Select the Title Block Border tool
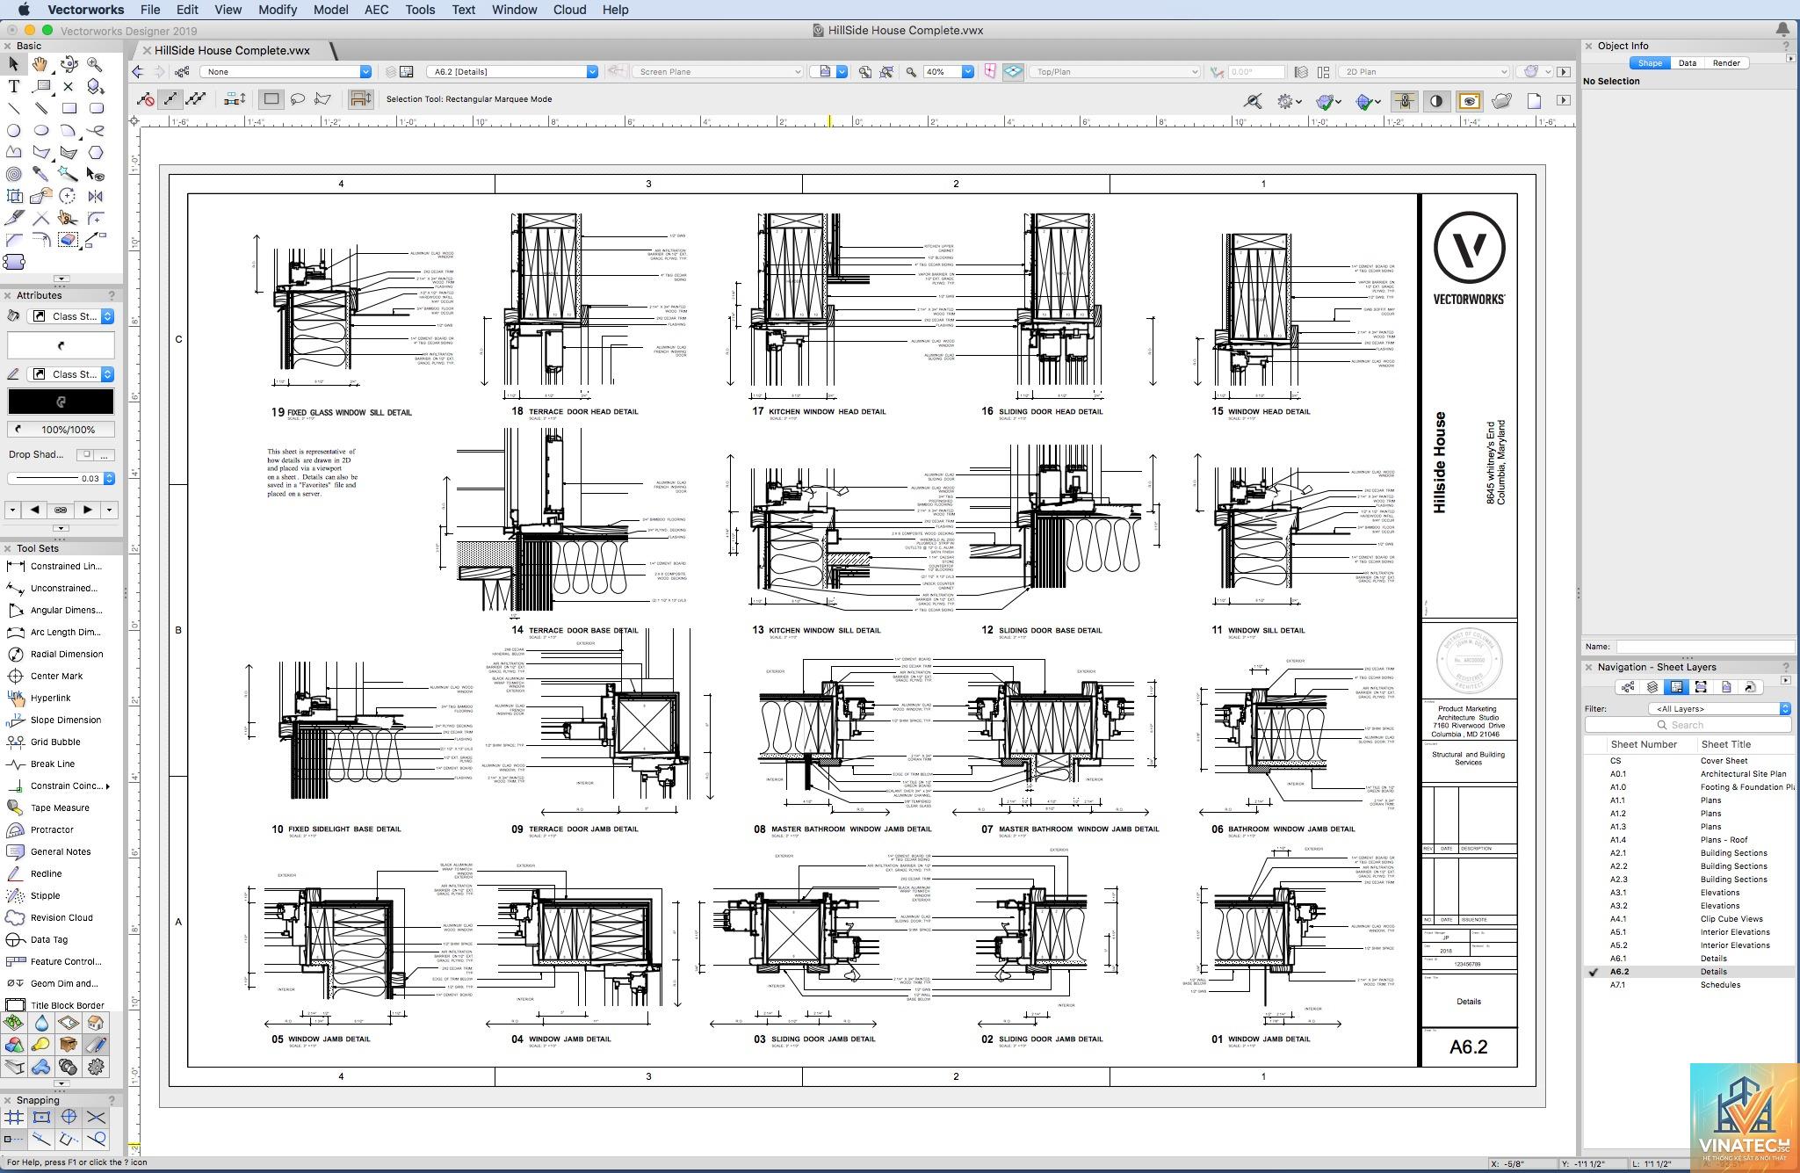This screenshot has height=1173, width=1800. coord(56,1005)
